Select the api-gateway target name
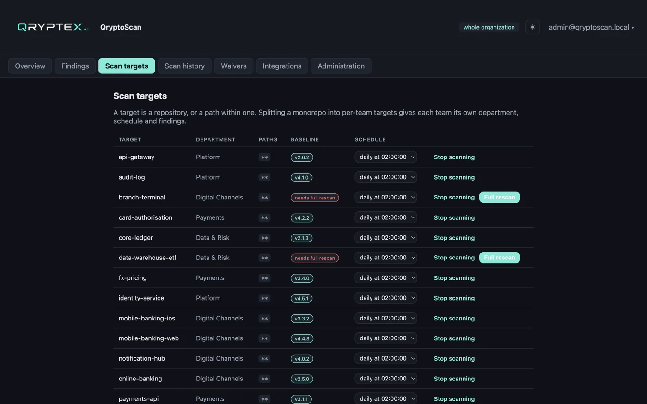This screenshot has height=404, width=647. (x=136, y=157)
